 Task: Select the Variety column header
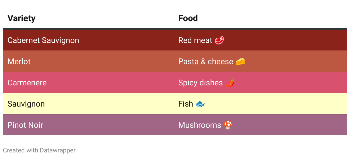[x=22, y=18]
